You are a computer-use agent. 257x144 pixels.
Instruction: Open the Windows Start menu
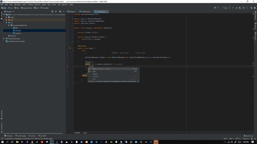tap(2, 142)
